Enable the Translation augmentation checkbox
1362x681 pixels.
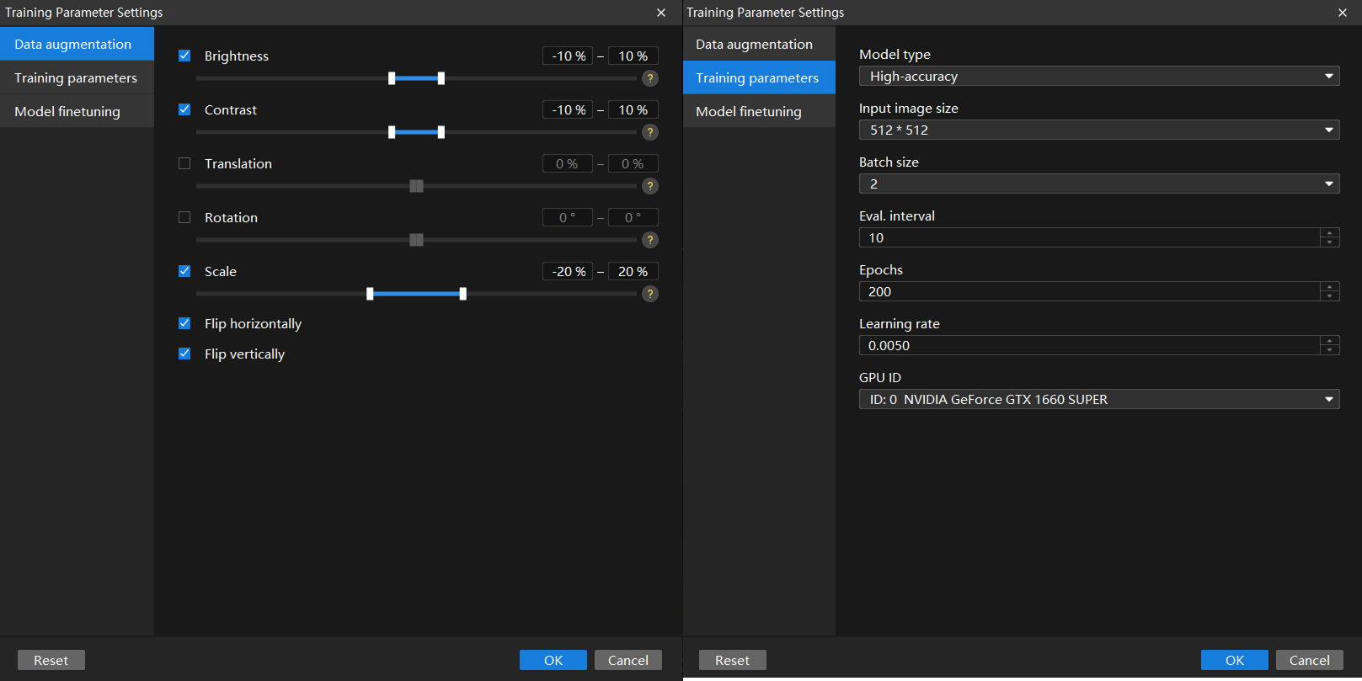pyautogui.click(x=184, y=163)
